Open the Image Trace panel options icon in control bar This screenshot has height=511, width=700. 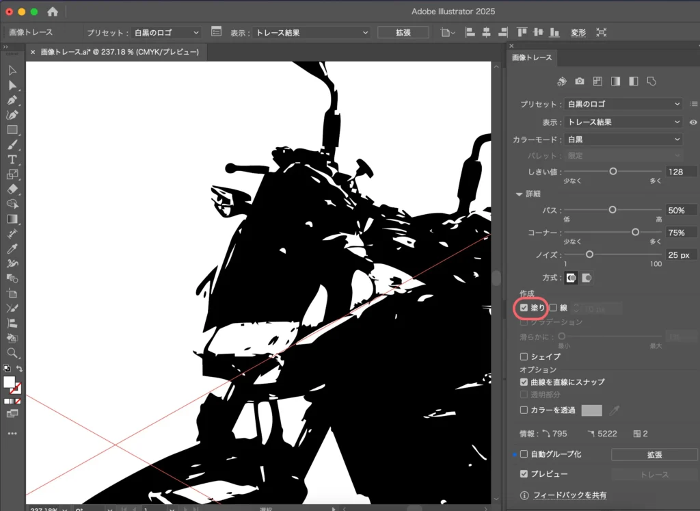tap(217, 32)
